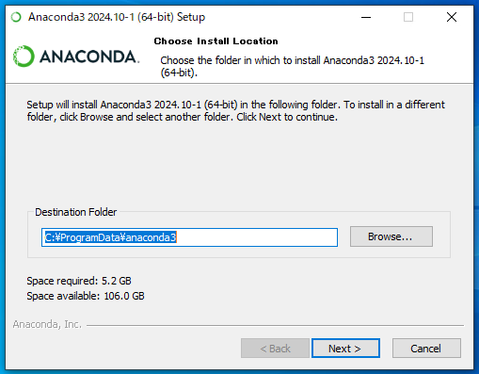Click the Anaconda logo in the header
Screen dimensions: 479x374
click(x=76, y=57)
